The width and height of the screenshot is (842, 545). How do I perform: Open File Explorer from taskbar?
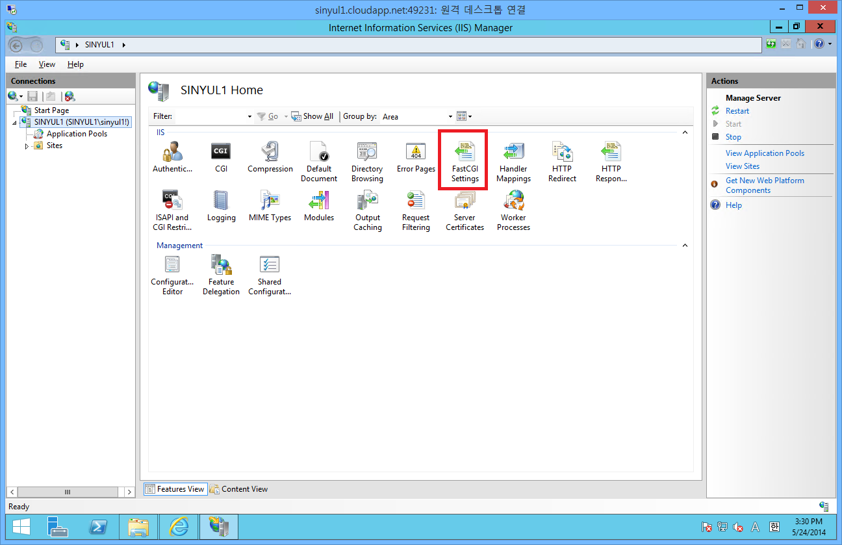point(138,527)
